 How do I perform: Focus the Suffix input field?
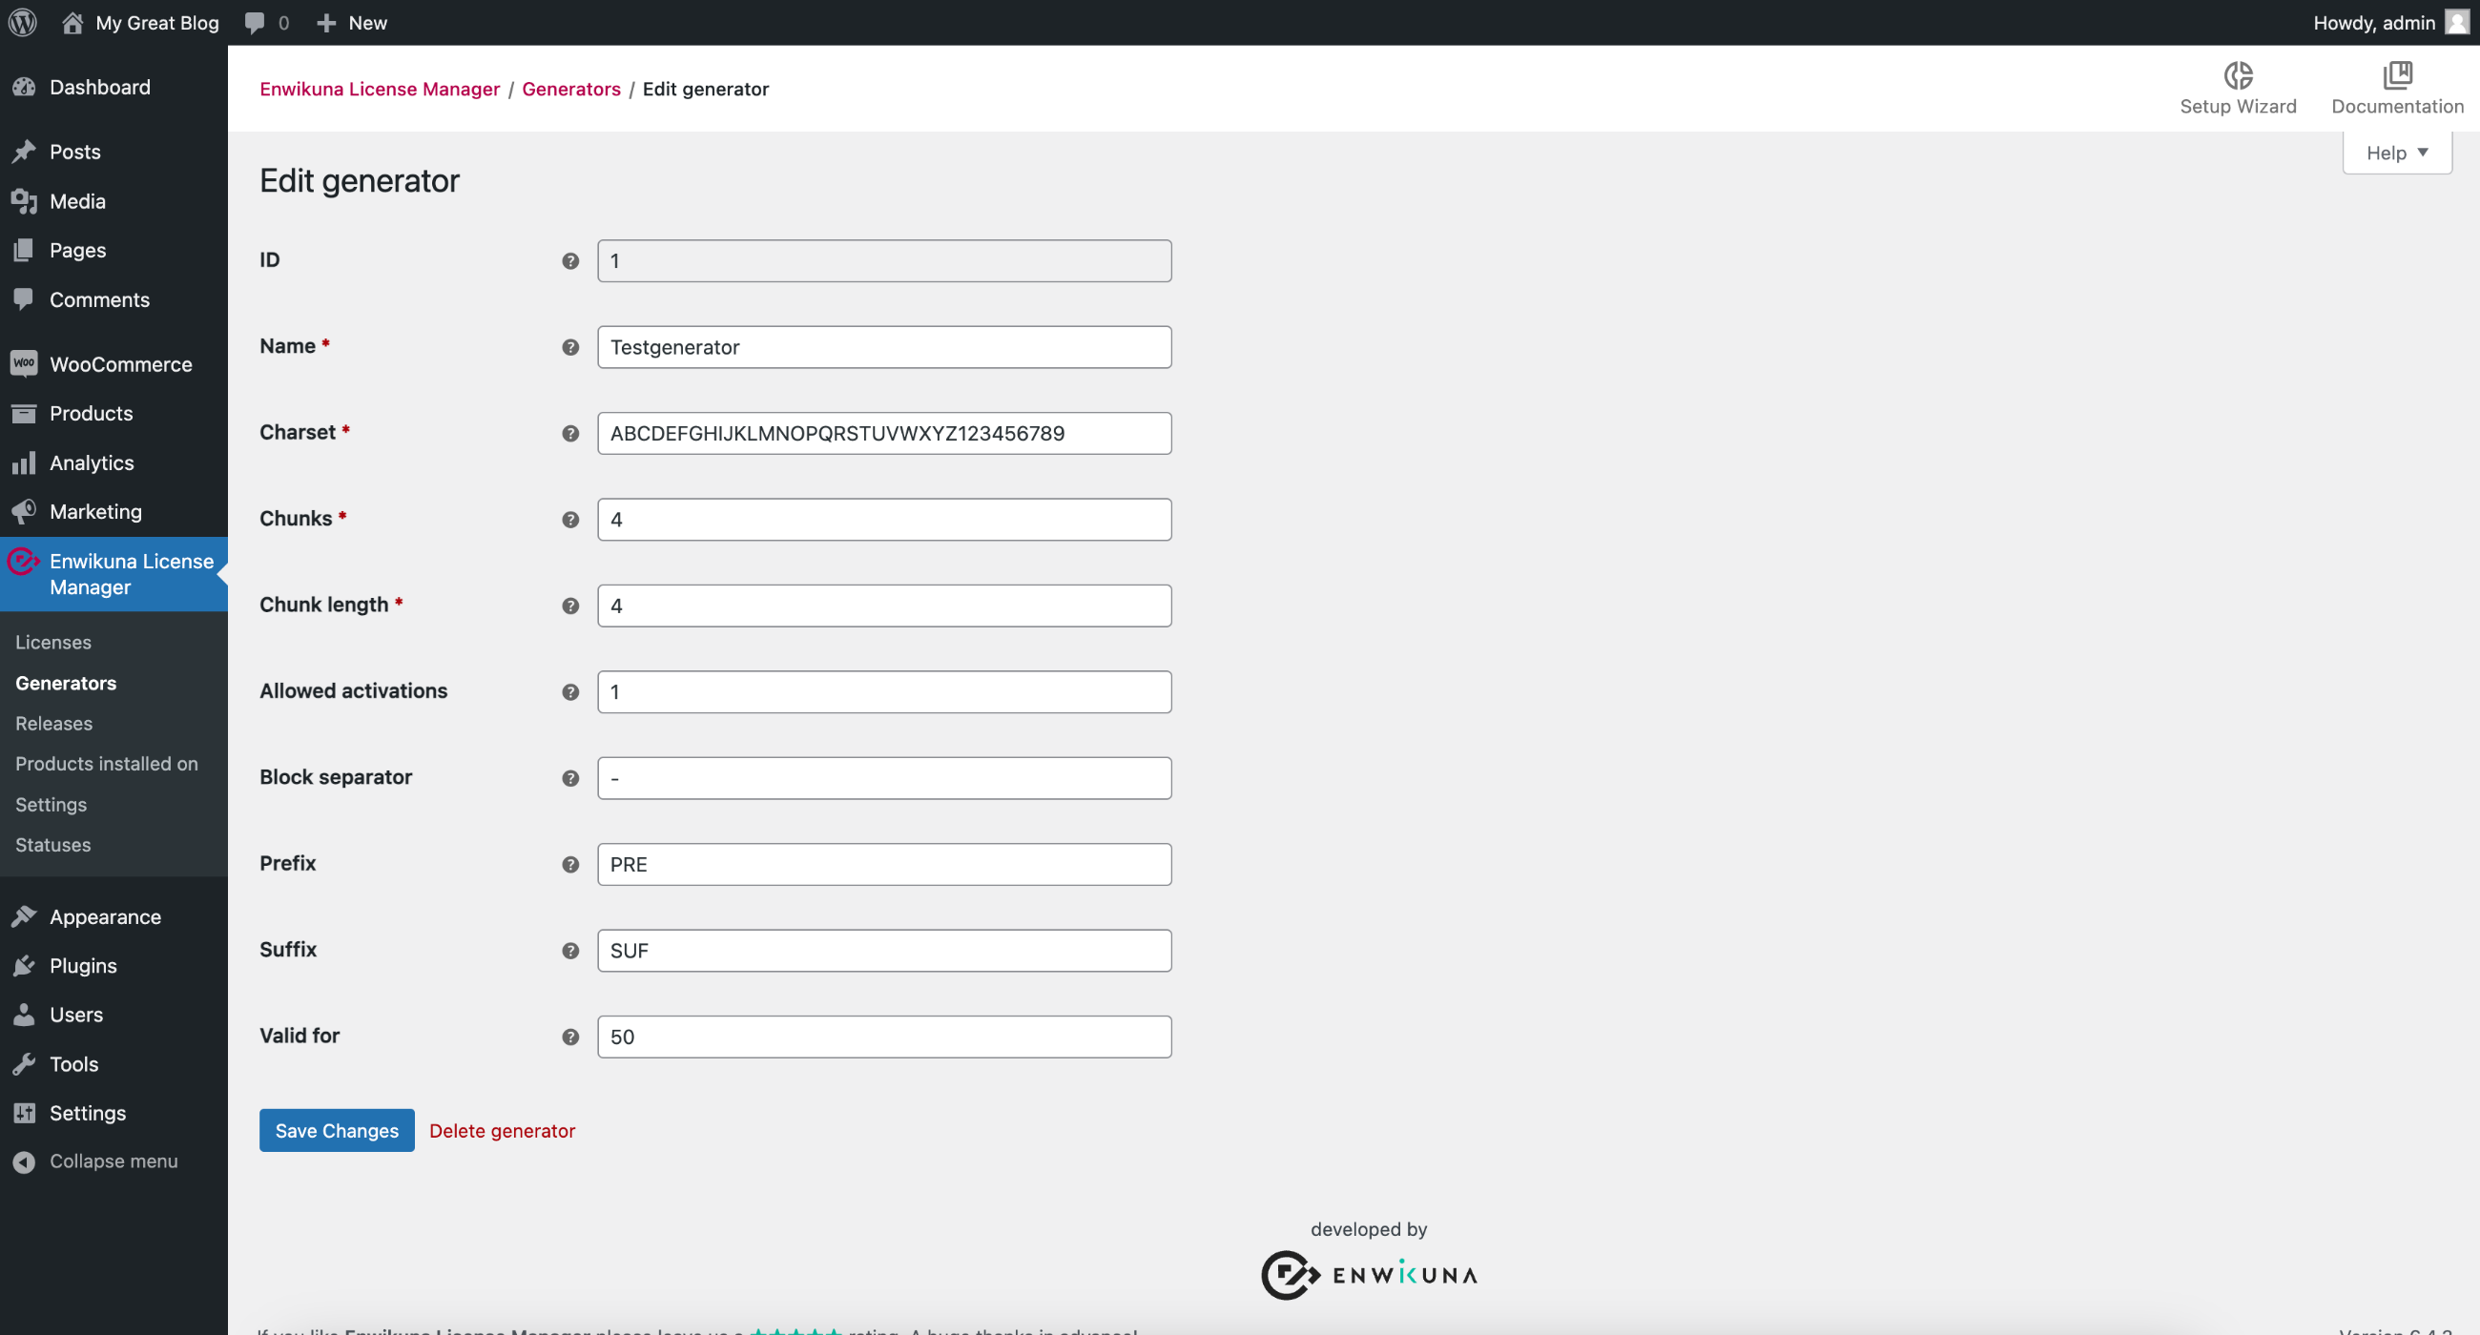point(884,951)
